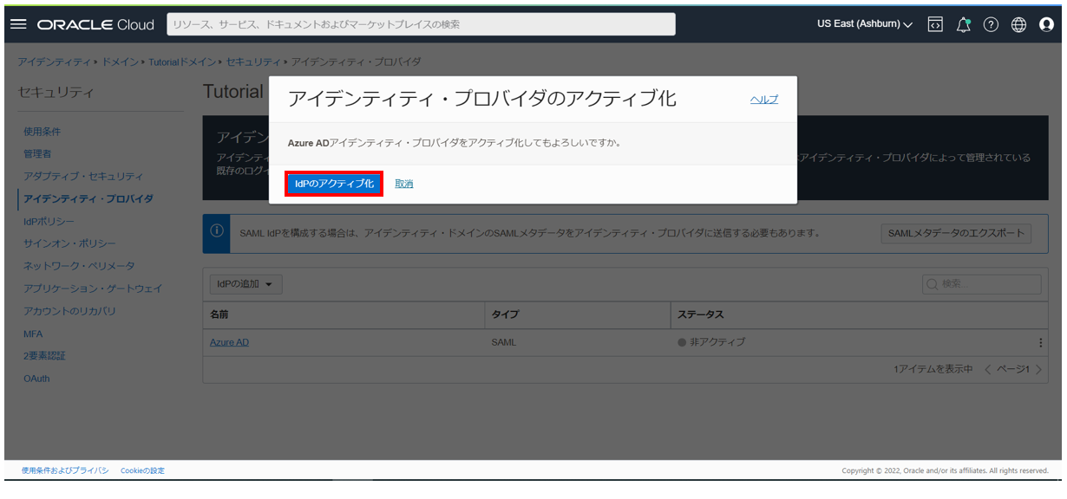Confirm with IdPのアクティブ化 button
This screenshot has height=499, width=1067.
pos(334,184)
